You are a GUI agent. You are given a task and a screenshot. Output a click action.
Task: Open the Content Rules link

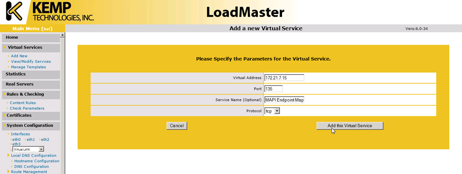pos(23,103)
